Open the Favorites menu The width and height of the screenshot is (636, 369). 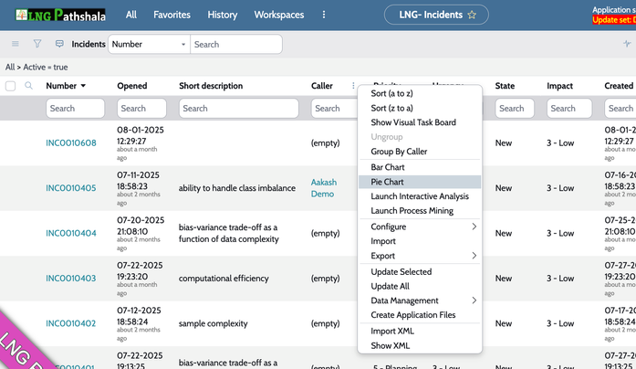(x=172, y=15)
